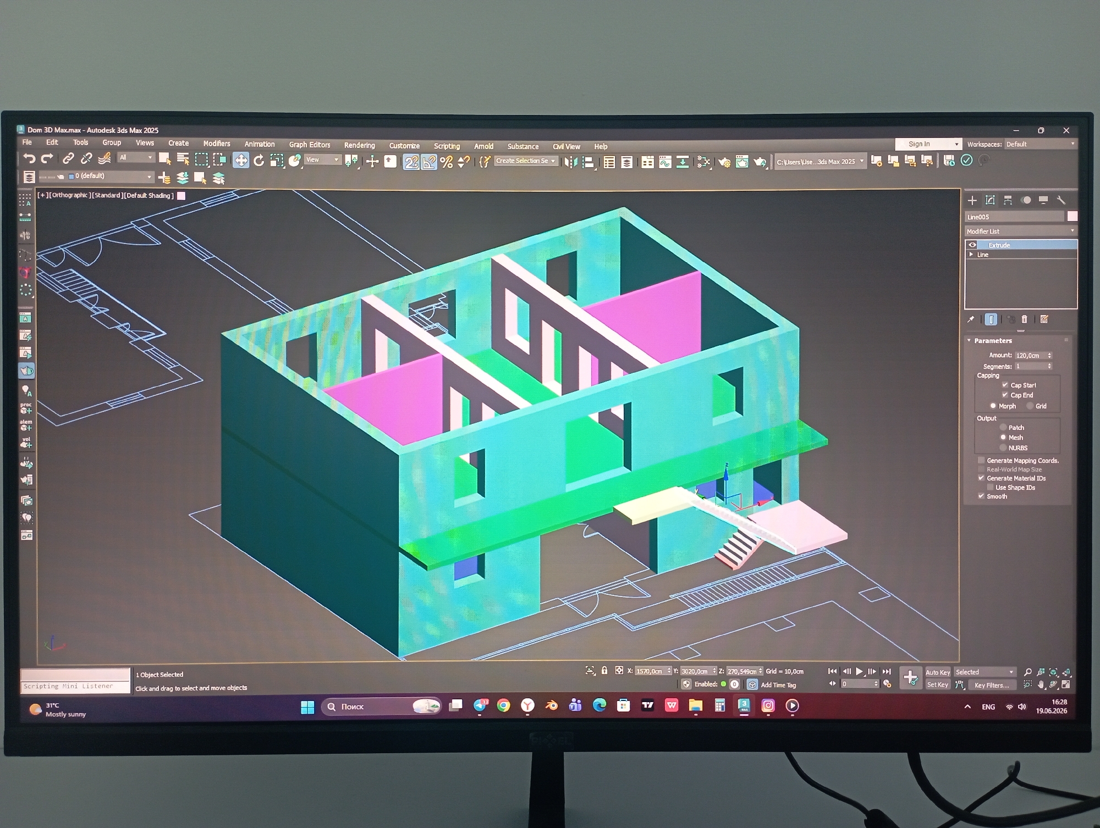1100x828 pixels.
Task: Open Blender from the Windows taskbar
Action: [x=551, y=706]
